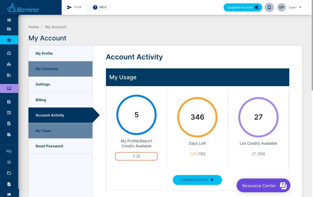Viewport: 313px width, 197px height.
Task: Open the filled folder sidebar icon
Action: click(9, 29)
